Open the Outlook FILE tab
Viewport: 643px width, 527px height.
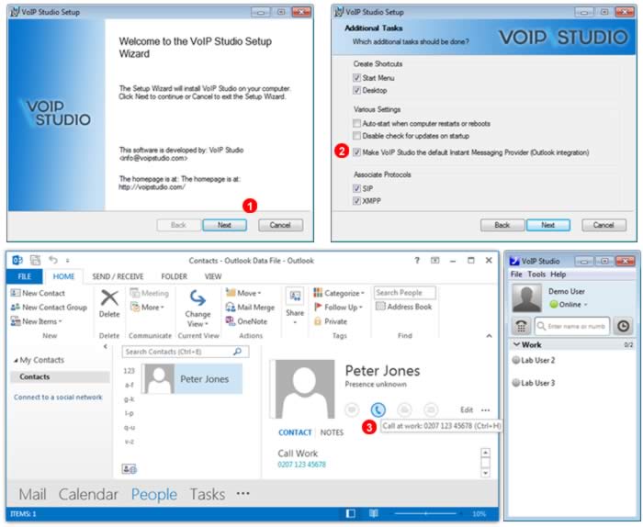pos(25,276)
